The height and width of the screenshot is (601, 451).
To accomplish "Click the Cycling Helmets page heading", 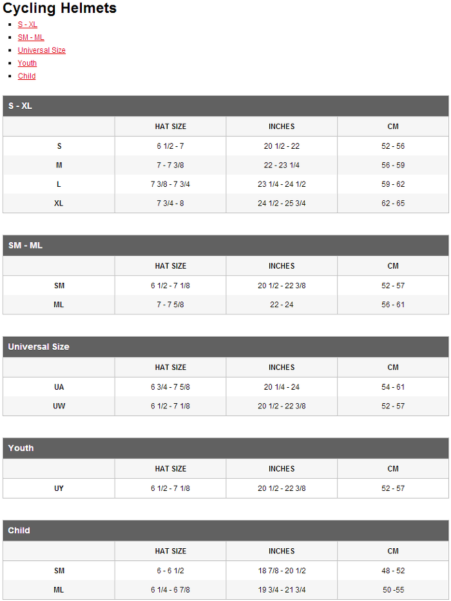I will (59, 8).
